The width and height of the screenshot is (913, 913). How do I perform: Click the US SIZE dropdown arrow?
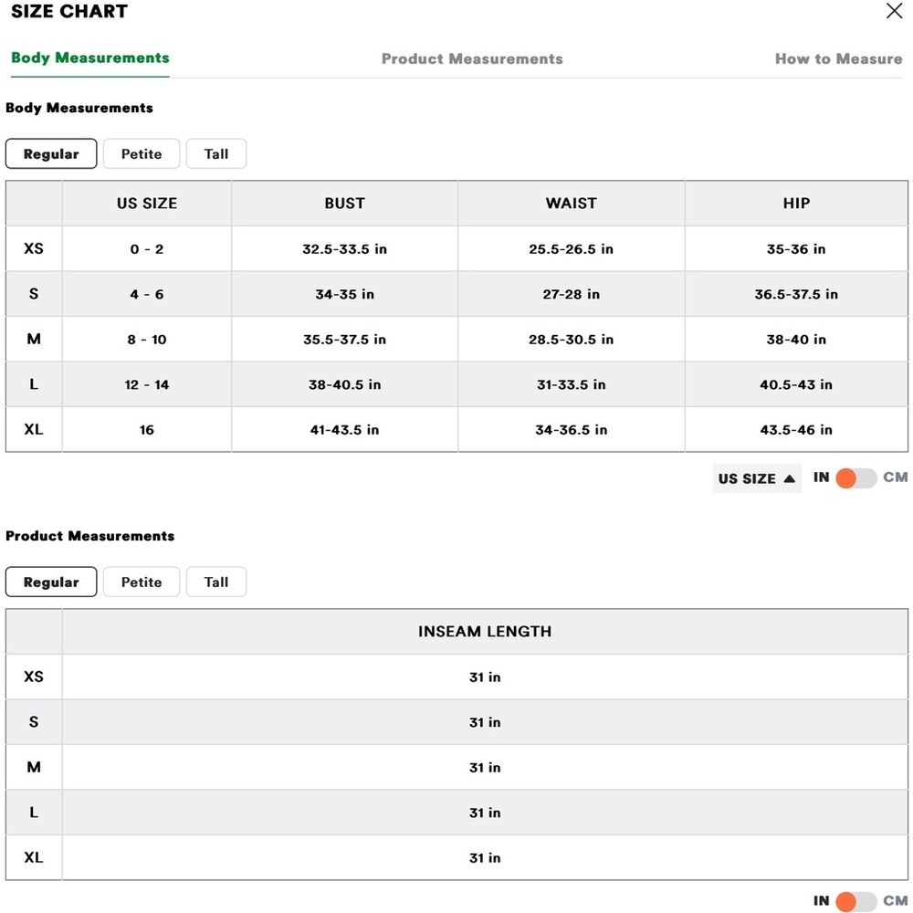(x=790, y=478)
